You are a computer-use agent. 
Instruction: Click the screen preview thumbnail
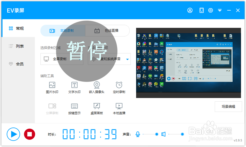(189, 63)
